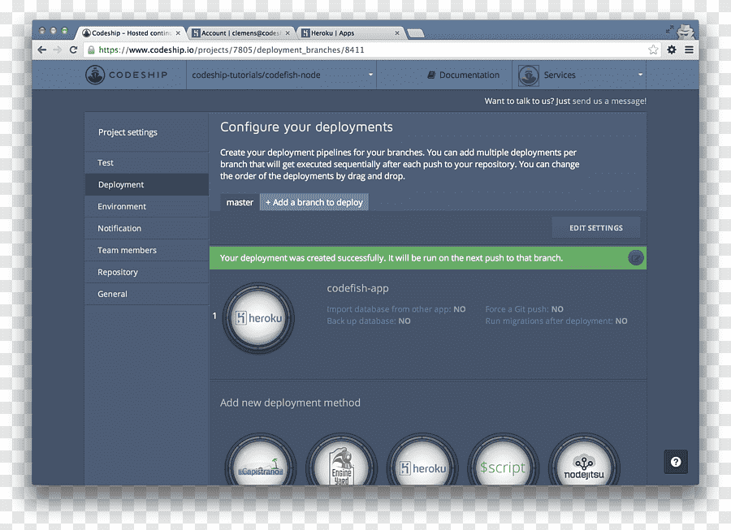Click Add a branch to deploy
Screen dimensions: 731x530
pos(314,202)
